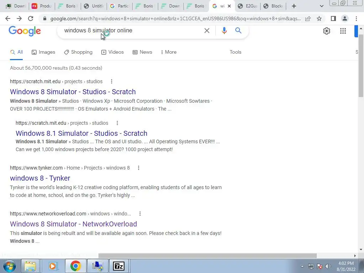364x273 pixels.
Task: Reload the current page
Action: pyautogui.click(x=31, y=18)
